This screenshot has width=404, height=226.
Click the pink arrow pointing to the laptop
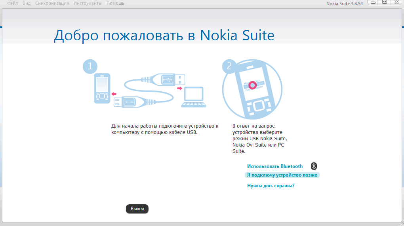pos(180,88)
